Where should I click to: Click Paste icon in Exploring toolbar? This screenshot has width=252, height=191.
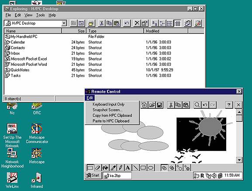(x=117, y=23)
